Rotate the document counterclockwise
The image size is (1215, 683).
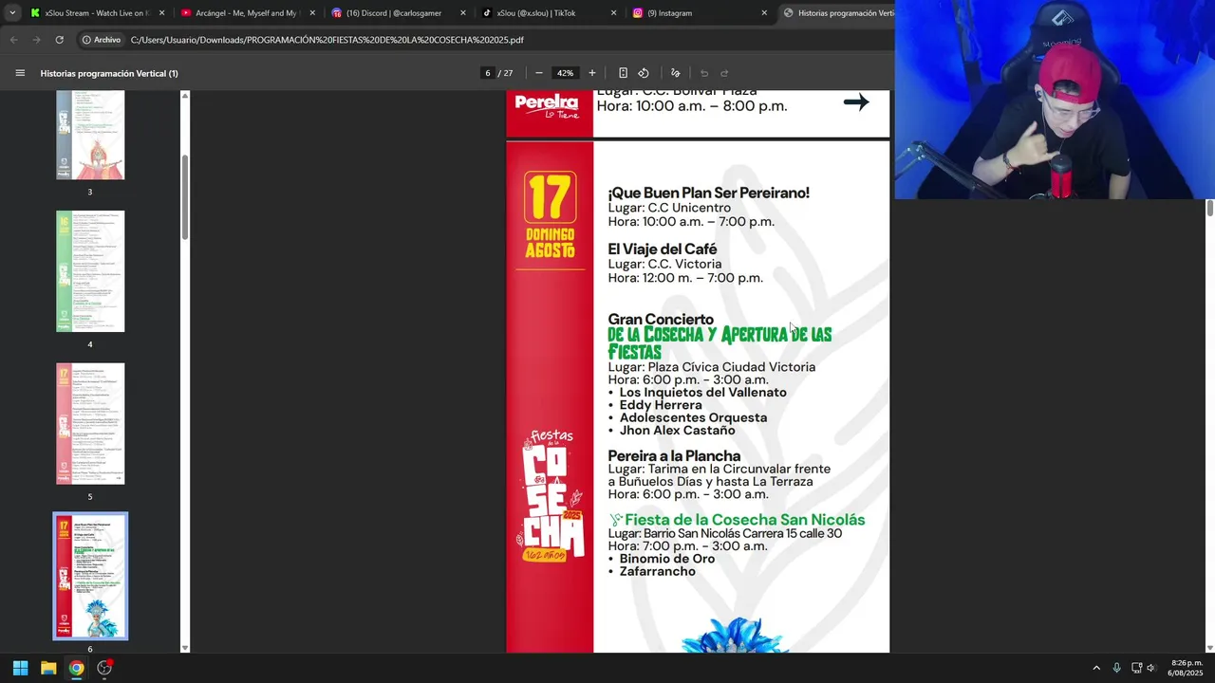click(x=644, y=73)
